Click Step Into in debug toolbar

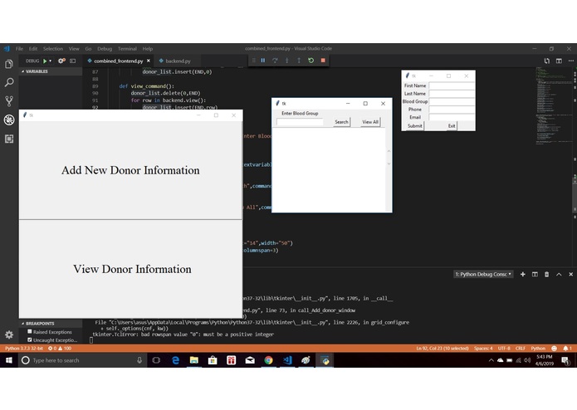[x=287, y=61]
